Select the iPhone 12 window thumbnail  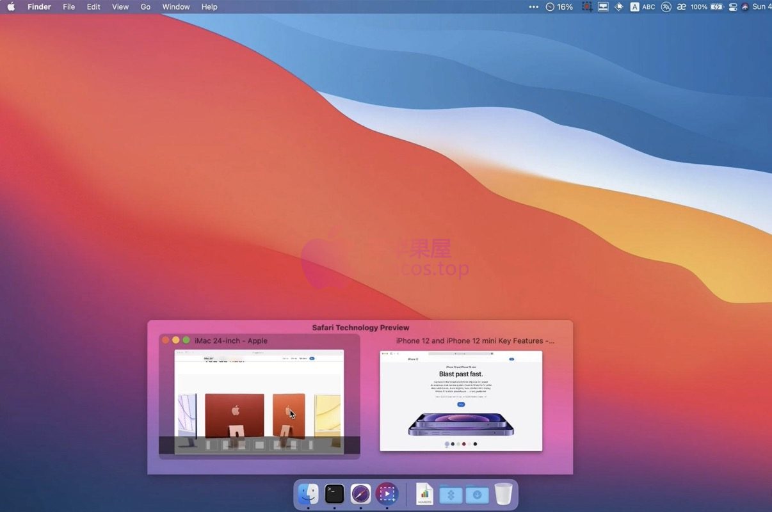coord(461,401)
